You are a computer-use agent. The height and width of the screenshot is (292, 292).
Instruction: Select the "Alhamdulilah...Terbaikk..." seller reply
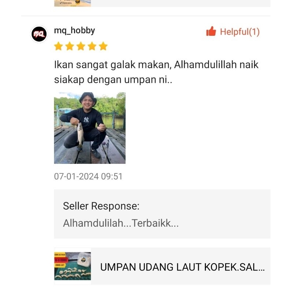tap(121, 223)
